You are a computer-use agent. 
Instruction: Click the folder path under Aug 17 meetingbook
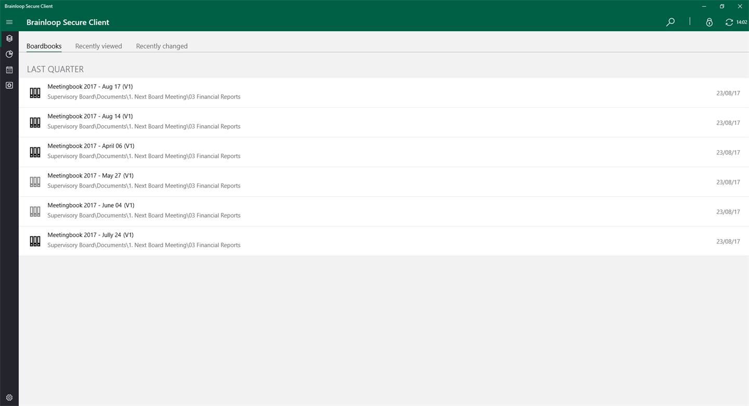[x=144, y=97]
